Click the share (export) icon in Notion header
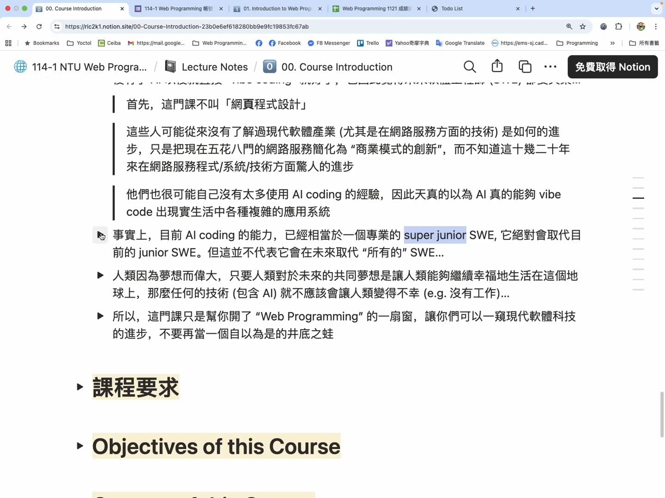The image size is (665, 498). pos(497,66)
